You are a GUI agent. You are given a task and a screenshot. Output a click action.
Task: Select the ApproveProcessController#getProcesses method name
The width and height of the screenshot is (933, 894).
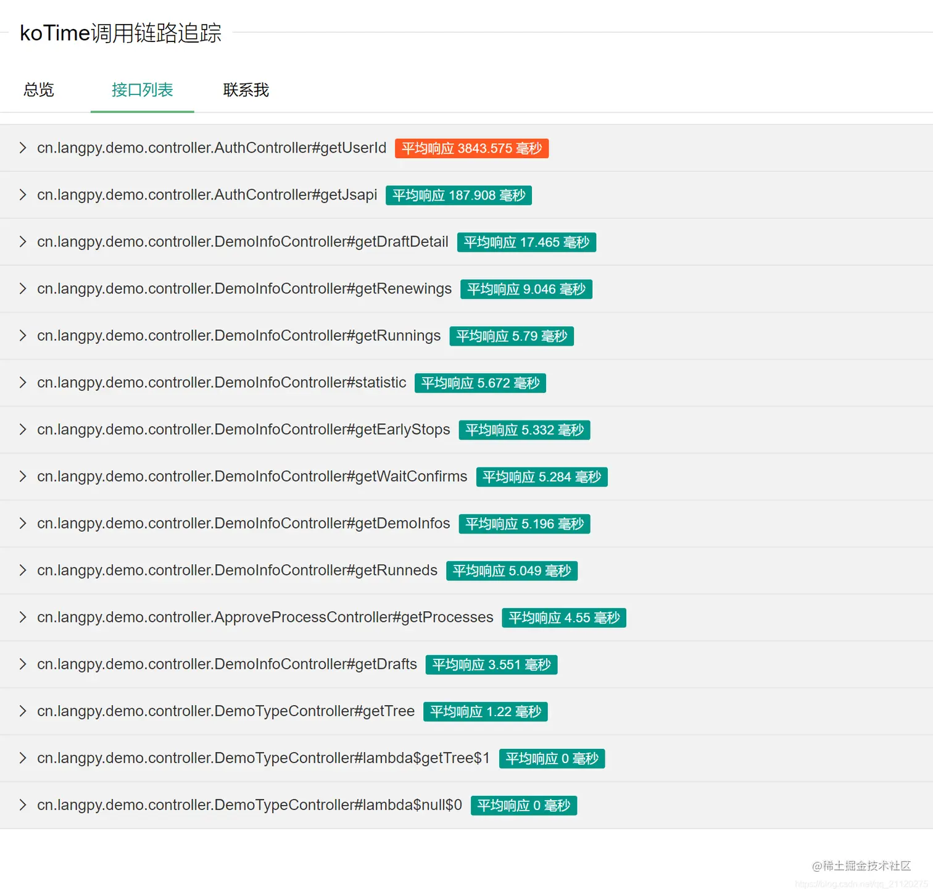pos(265,617)
